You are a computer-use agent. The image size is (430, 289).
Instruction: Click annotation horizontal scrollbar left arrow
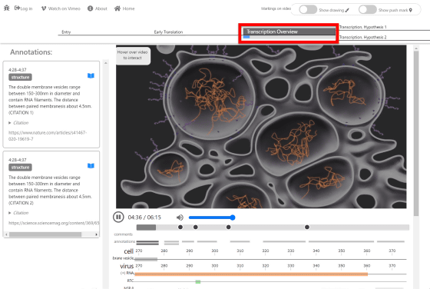point(6,234)
